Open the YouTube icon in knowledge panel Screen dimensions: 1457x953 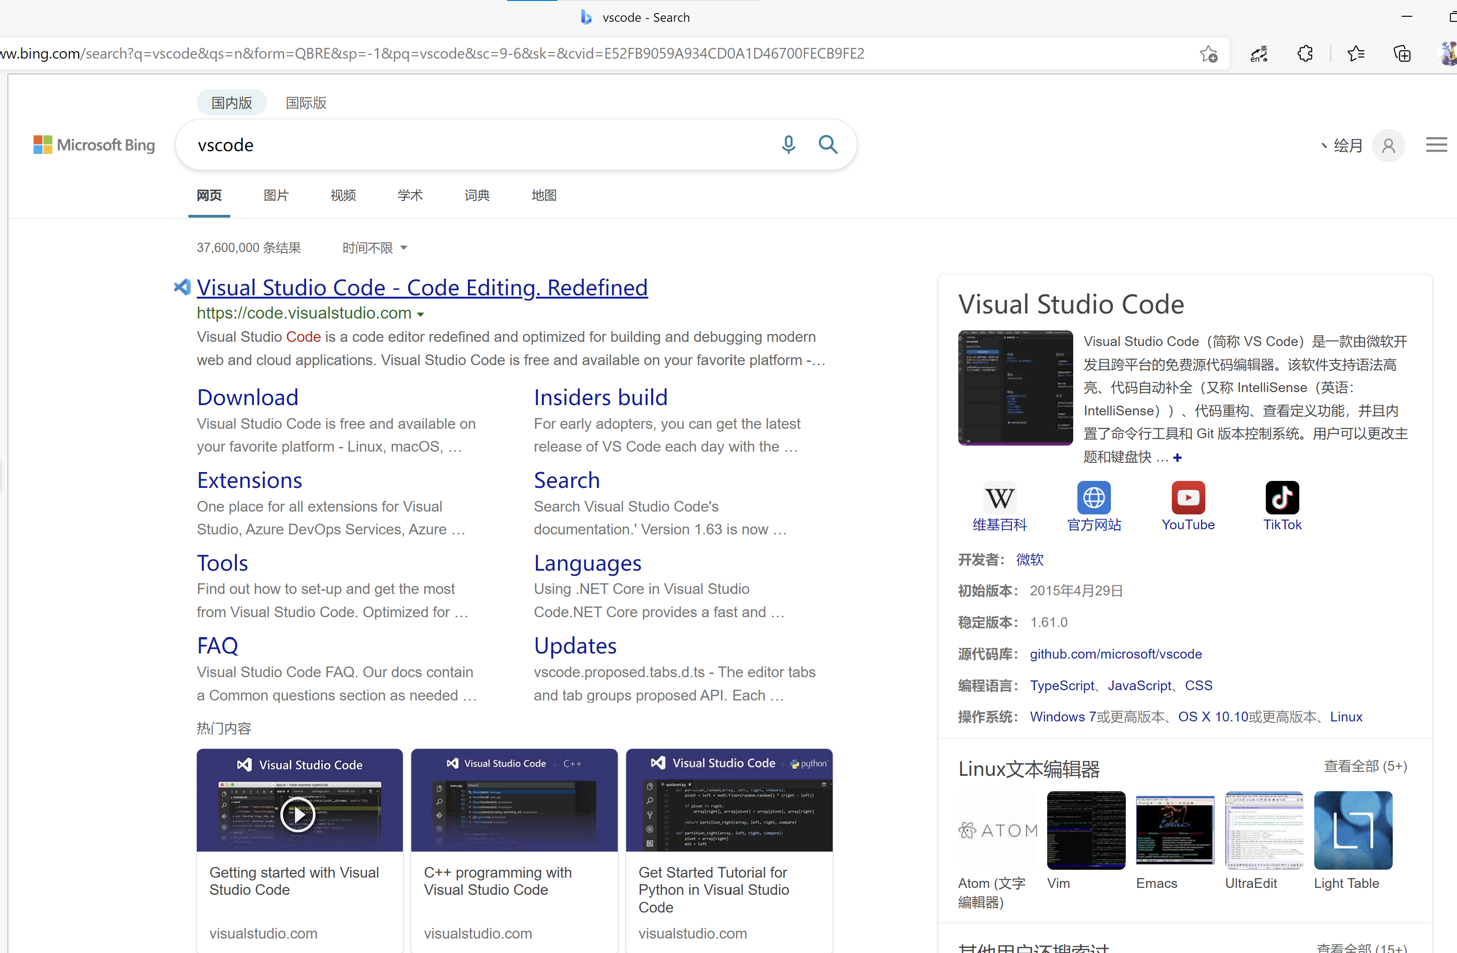tap(1188, 498)
